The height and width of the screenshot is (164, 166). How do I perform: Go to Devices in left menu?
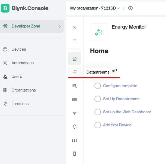(x=19, y=49)
